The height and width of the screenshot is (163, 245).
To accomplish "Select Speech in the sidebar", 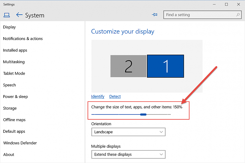I will pos(9,85).
